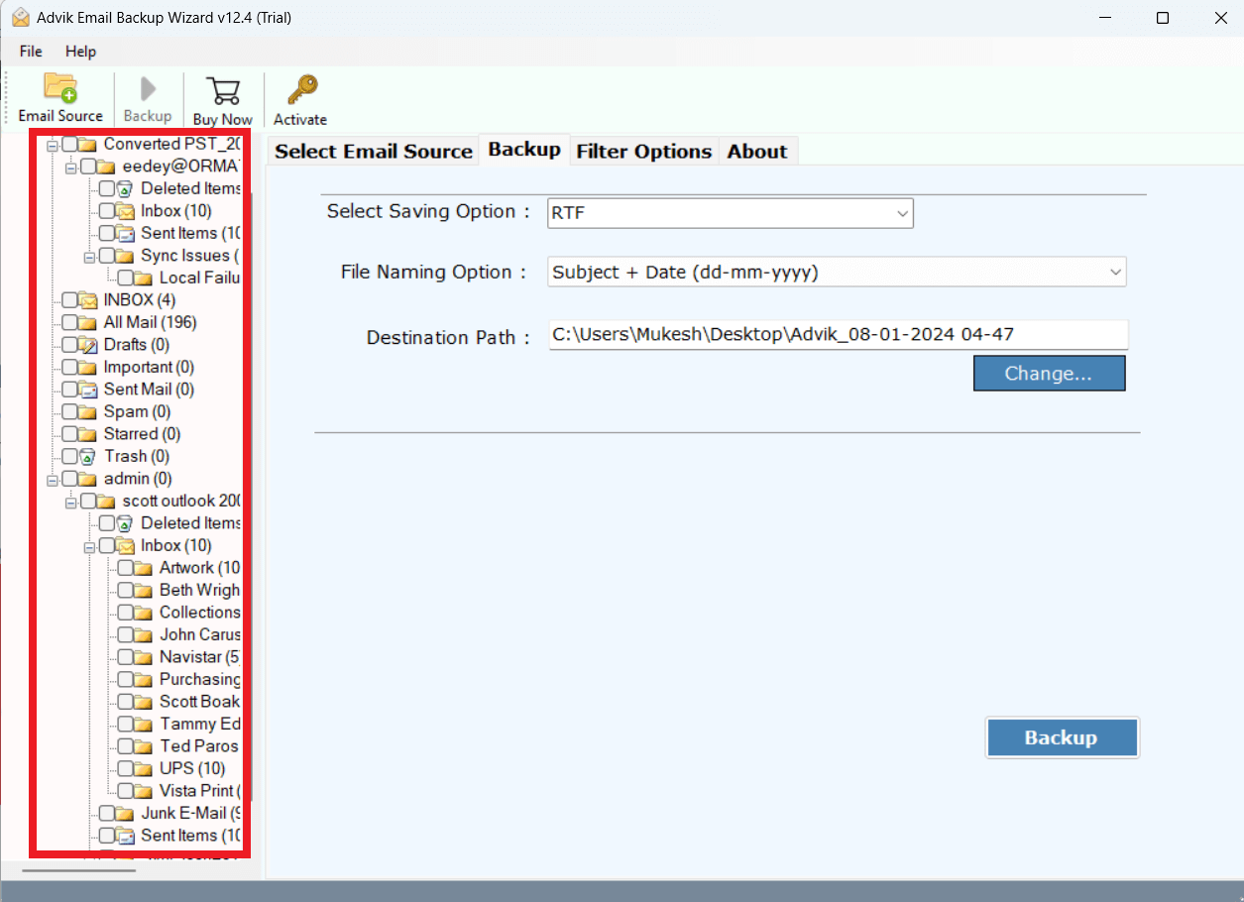
Task: Tick the INBOX (4) checkbox
Action: 69,300
